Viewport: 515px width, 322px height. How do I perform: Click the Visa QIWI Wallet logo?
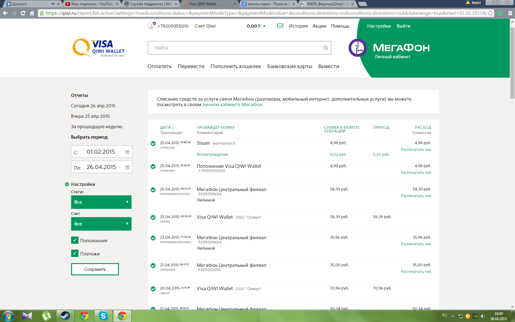(x=98, y=48)
